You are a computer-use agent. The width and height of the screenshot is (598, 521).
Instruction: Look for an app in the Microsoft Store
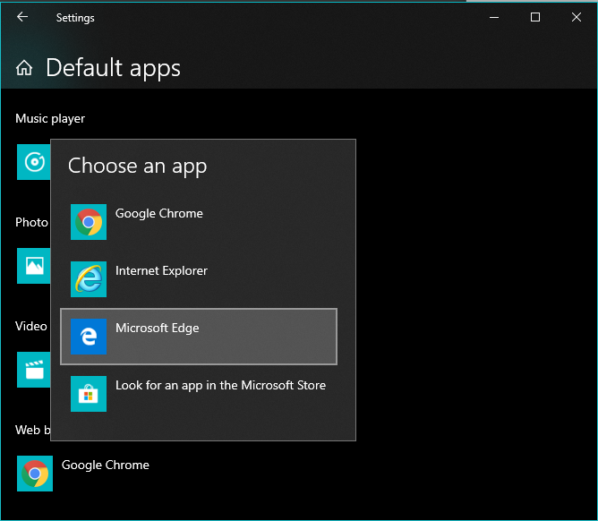coord(199,394)
